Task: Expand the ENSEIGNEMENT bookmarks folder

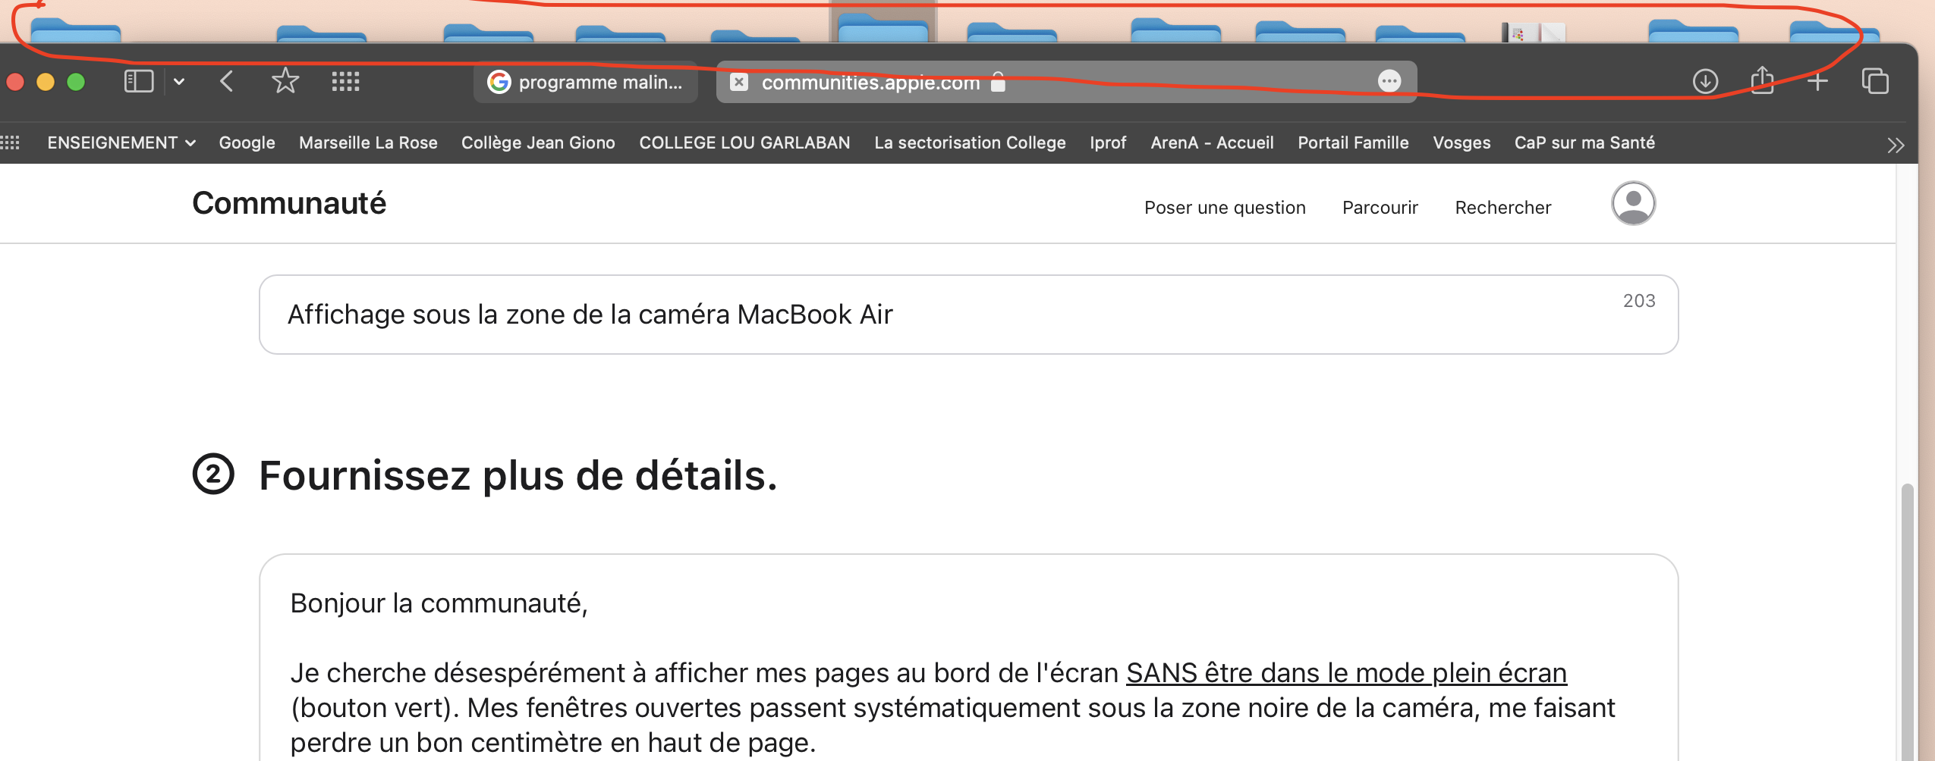Action: click(121, 142)
